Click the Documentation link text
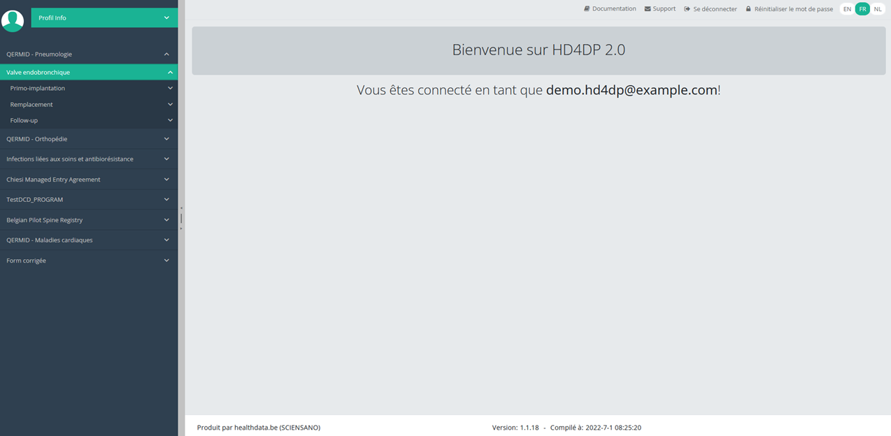Screen dimensions: 891x436 [614, 9]
